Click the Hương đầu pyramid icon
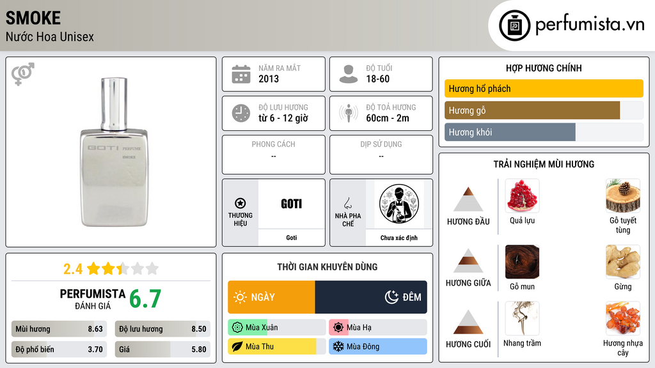The width and height of the screenshot is (655, 368). click(468, 199)
